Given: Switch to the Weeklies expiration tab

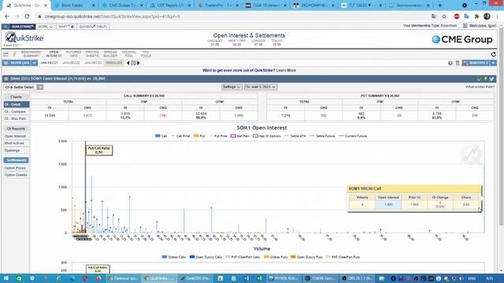Looking at the screenshot, I should tap(114, 63).
